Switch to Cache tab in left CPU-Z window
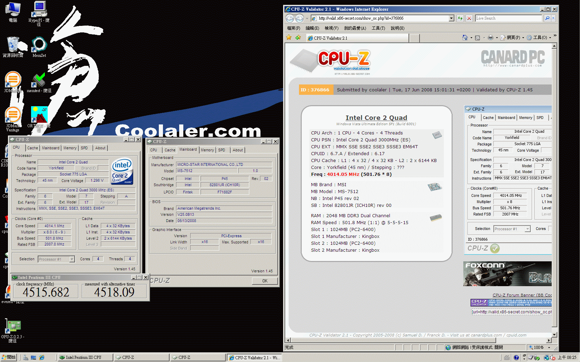 pyautogui.click(x=32, y=148)
